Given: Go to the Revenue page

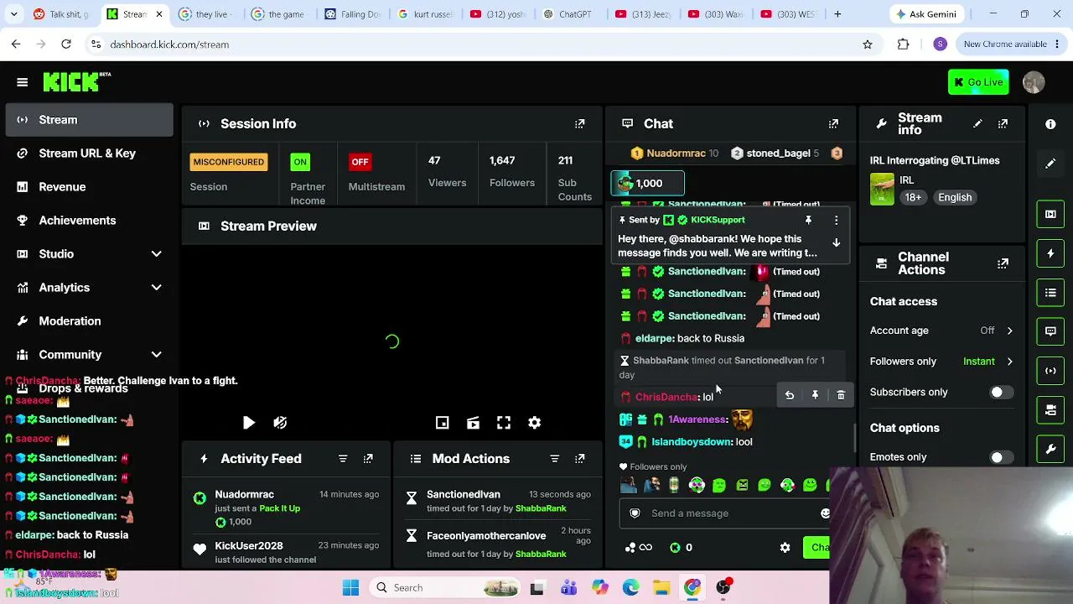Looking at the screenshot, I should (89, 187).
